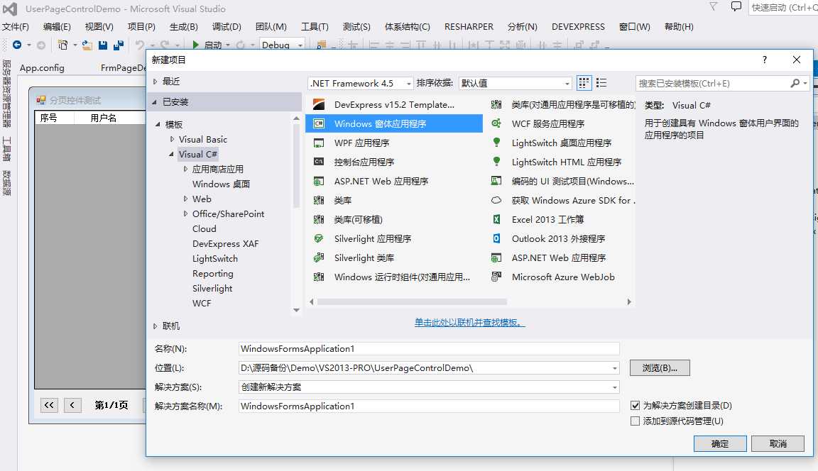
Task: Select LightSwitch 桌面应用程序 template
Action: (x=561, y=143)
